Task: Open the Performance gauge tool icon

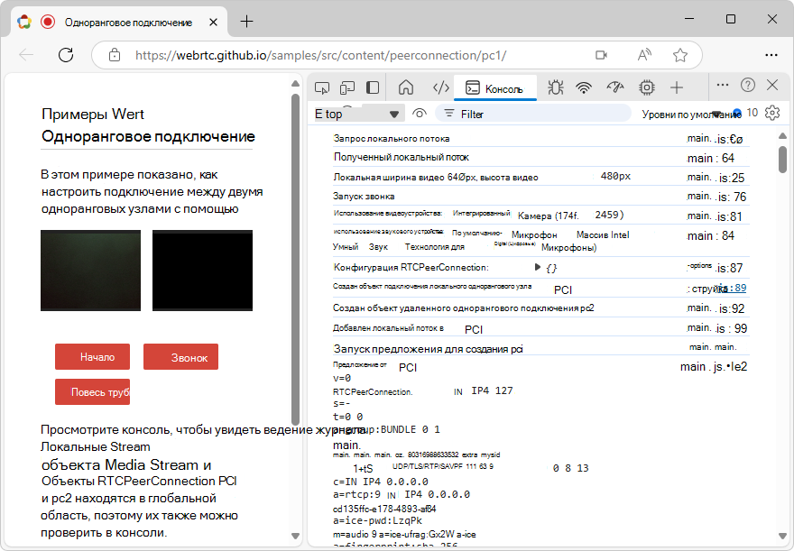Action: [x=615, y=88]
